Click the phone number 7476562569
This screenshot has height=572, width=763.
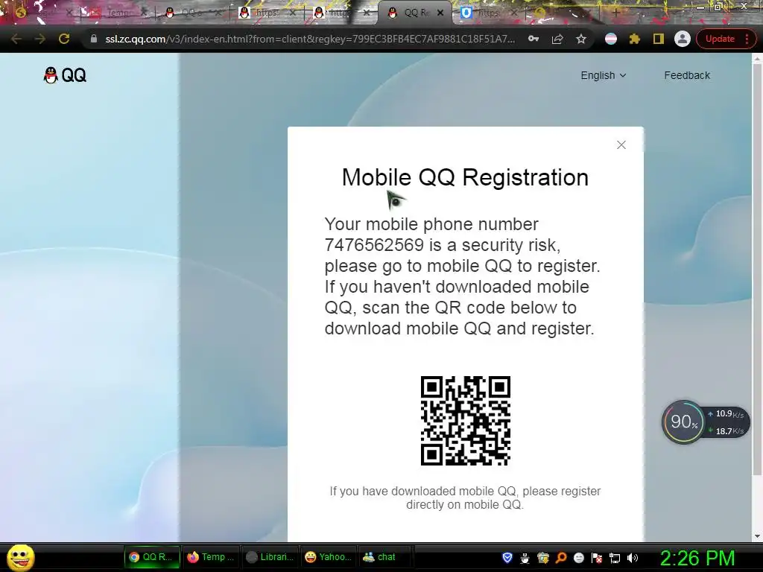pyautogui.click(x=374, y=244)
